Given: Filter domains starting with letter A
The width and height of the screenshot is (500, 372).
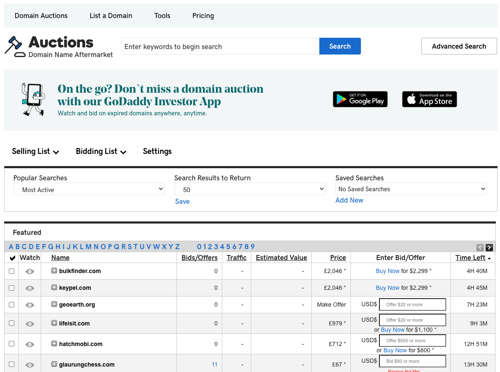Looking at the screenshot, I should pos(11,247).
